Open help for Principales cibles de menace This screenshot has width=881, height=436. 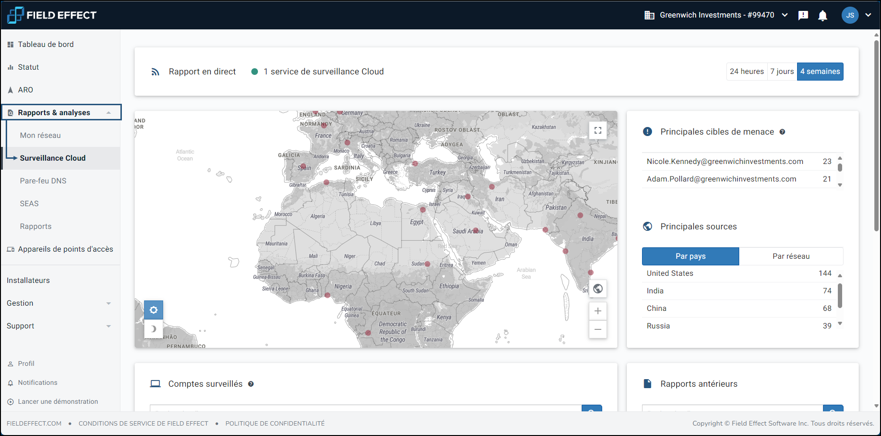782,132
